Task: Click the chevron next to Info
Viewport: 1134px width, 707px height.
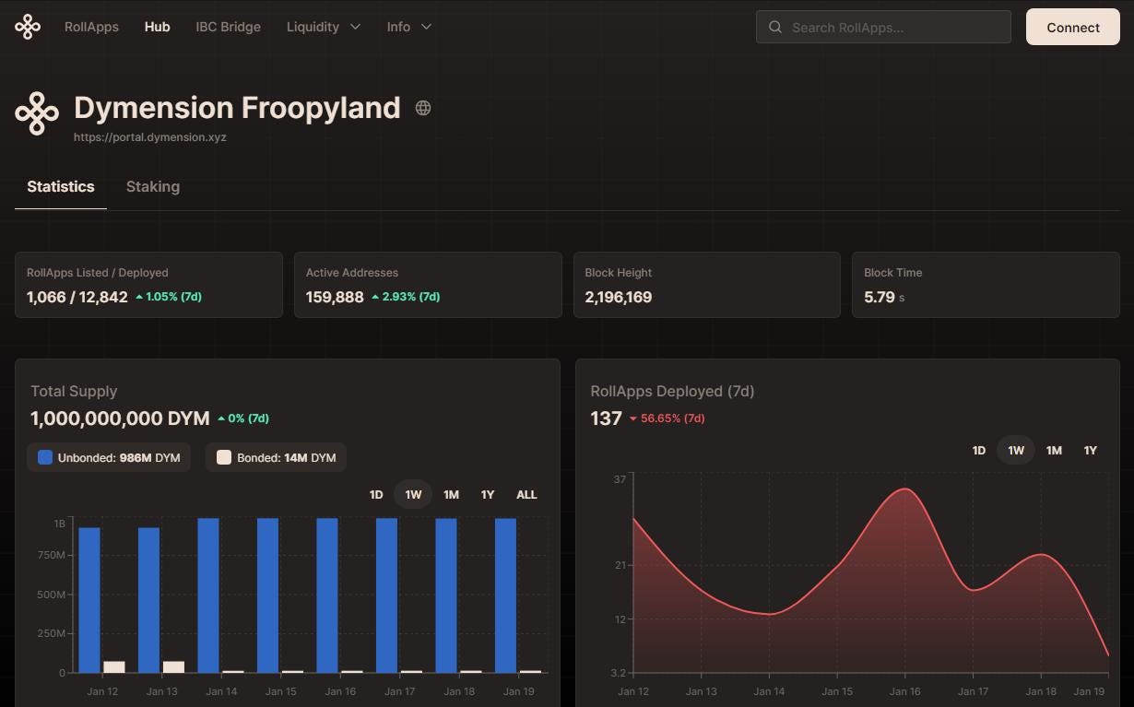Action: tap(426, 27)
